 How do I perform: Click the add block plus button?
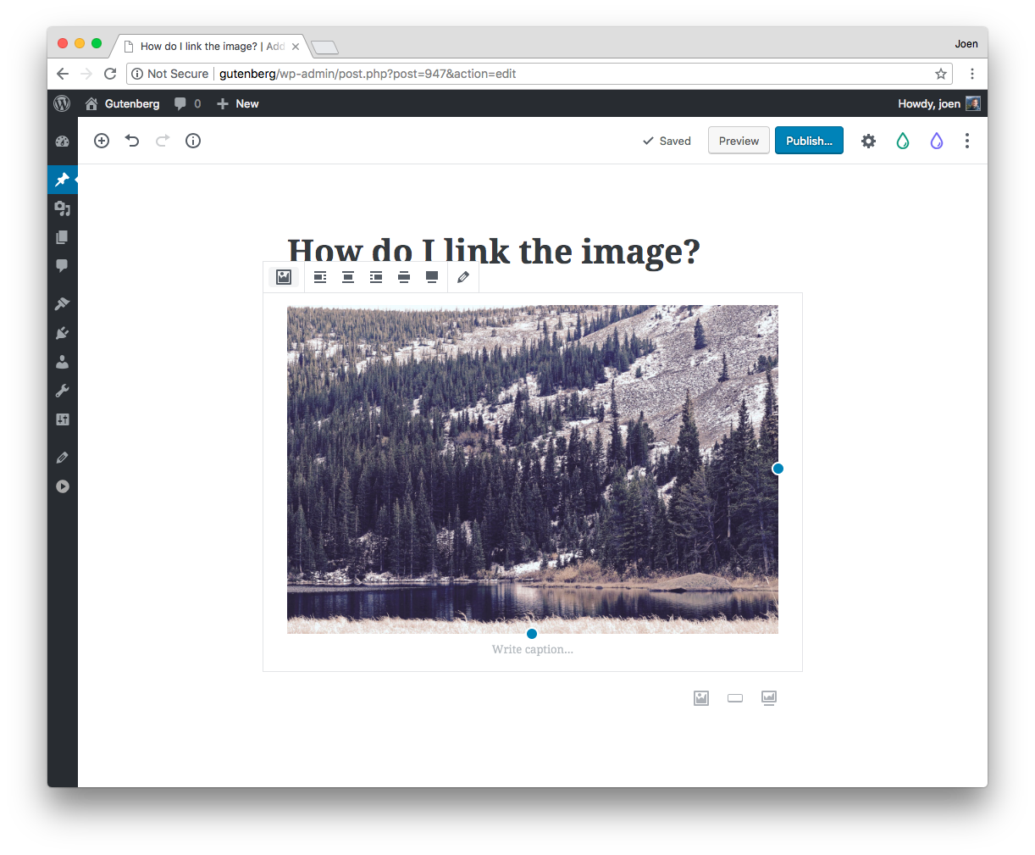(x=102, y=141)
